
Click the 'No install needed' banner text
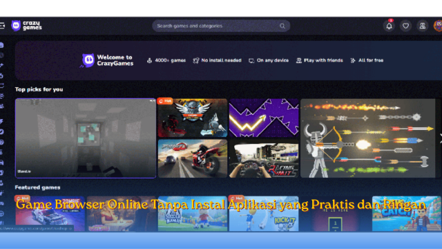coord(221,60)
